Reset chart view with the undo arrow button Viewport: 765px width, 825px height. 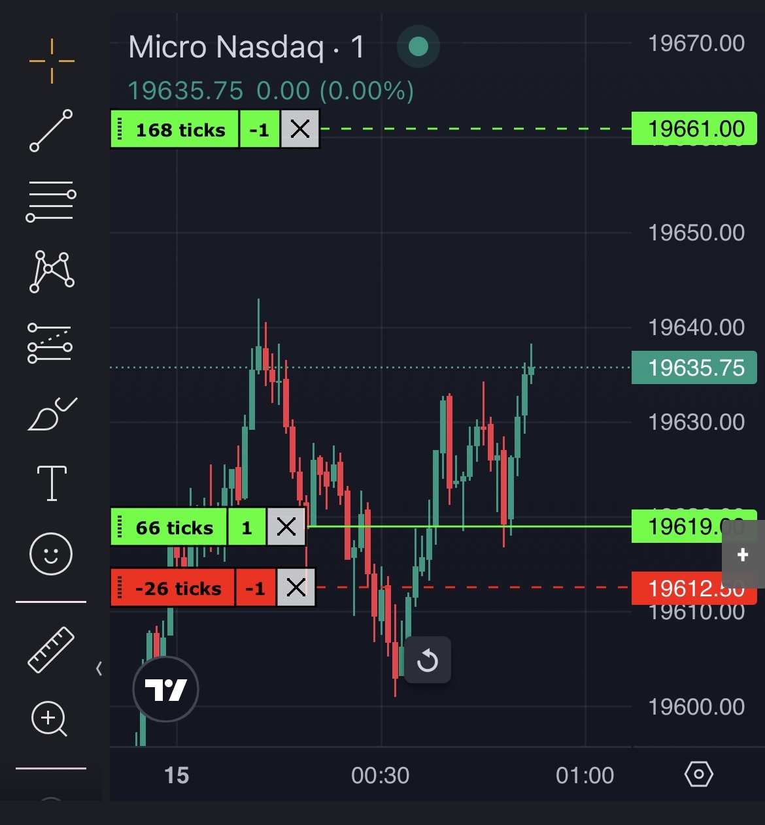pos(428,660)
